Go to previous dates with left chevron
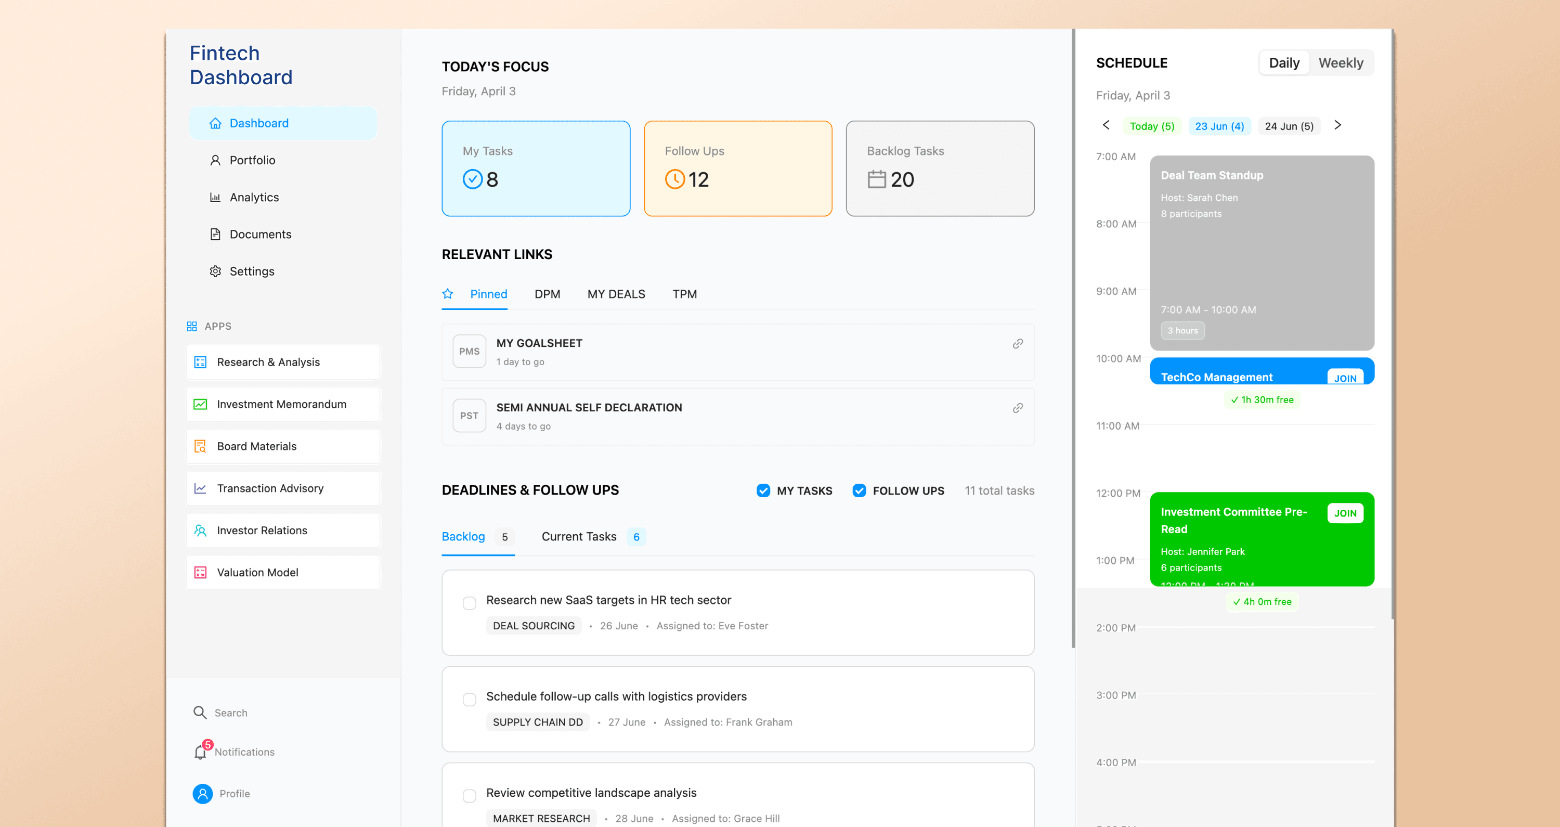Viewport: 1560px width, 827px height. tap(1106, 125)
